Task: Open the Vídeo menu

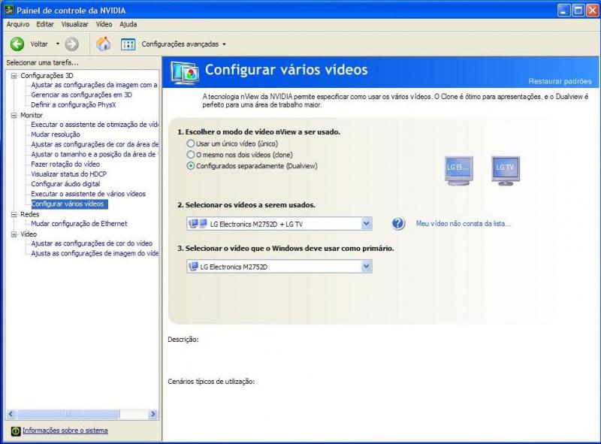Action: (104, 24)
